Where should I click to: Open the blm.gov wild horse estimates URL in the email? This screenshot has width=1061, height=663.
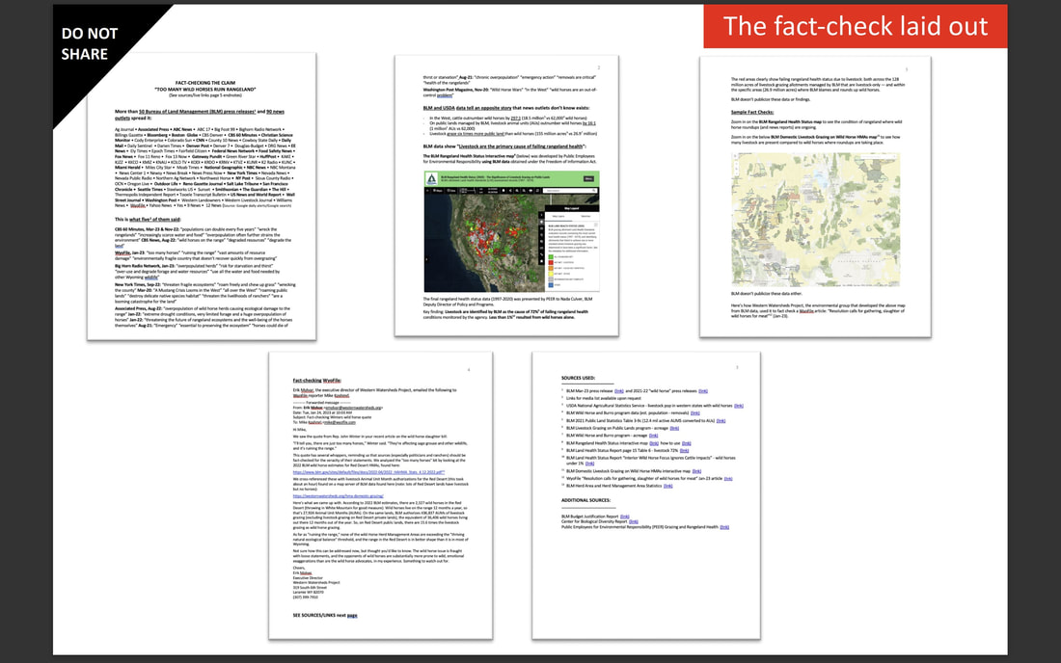[368, 472]
